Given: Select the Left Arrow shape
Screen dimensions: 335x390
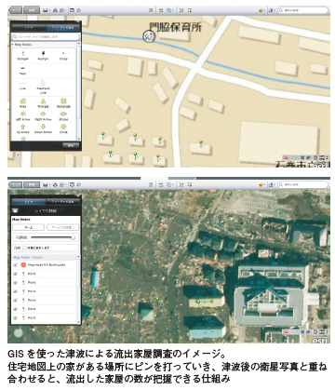Looking at the screenshot, I should 23,115.
